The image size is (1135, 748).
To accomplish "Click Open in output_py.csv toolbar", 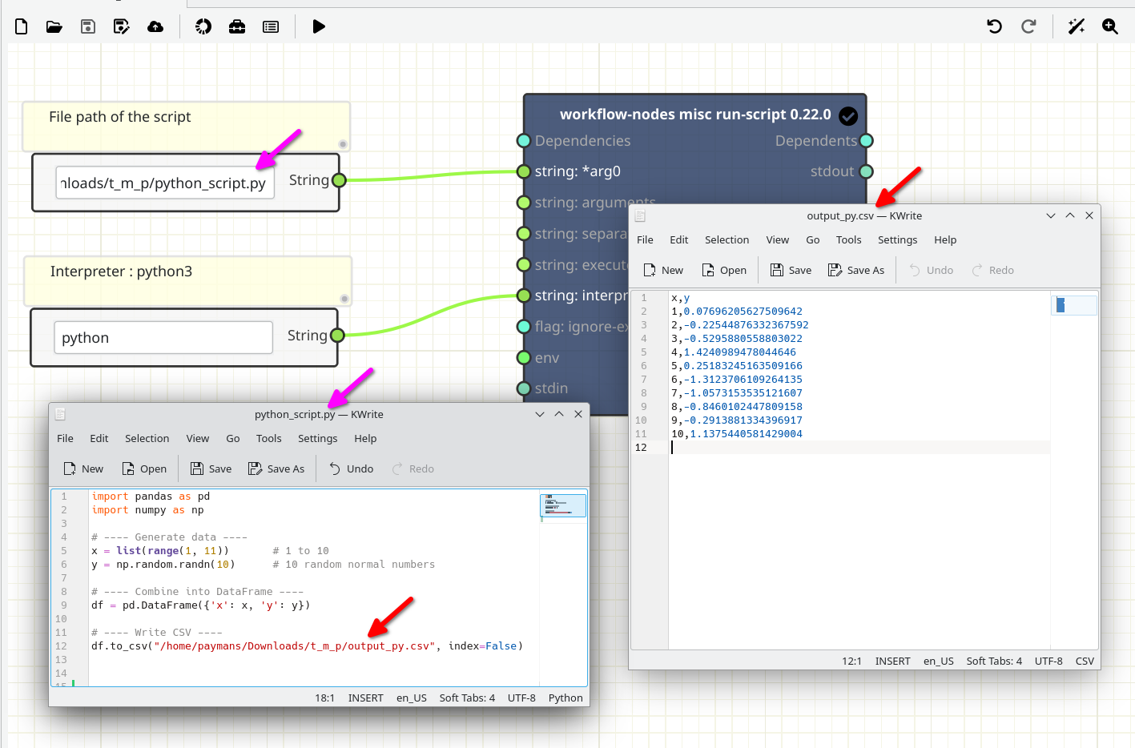I will pos(724,270).
